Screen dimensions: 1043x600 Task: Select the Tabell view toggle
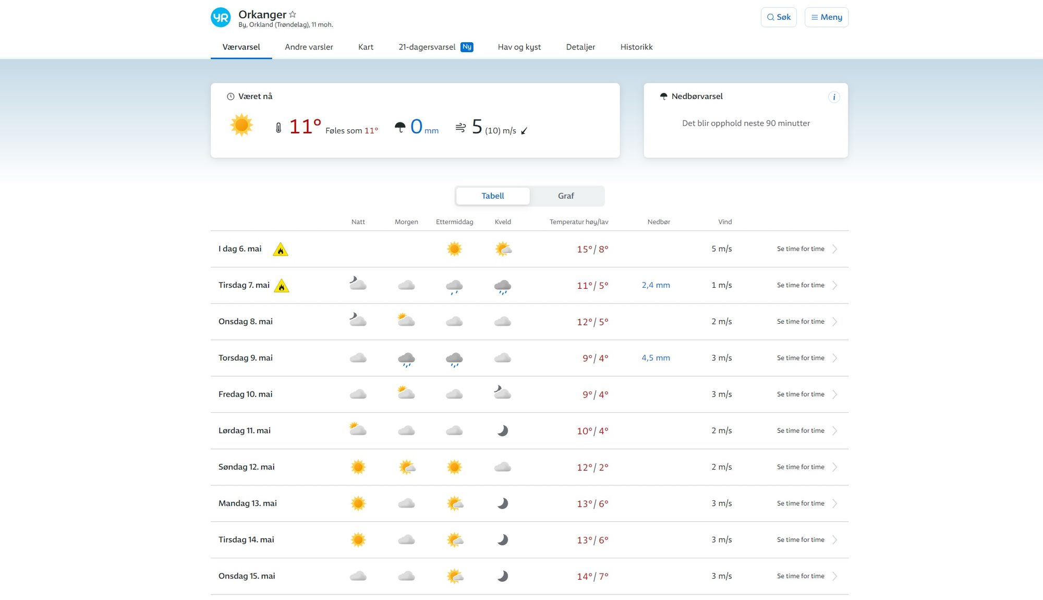[x=492, y=196]
